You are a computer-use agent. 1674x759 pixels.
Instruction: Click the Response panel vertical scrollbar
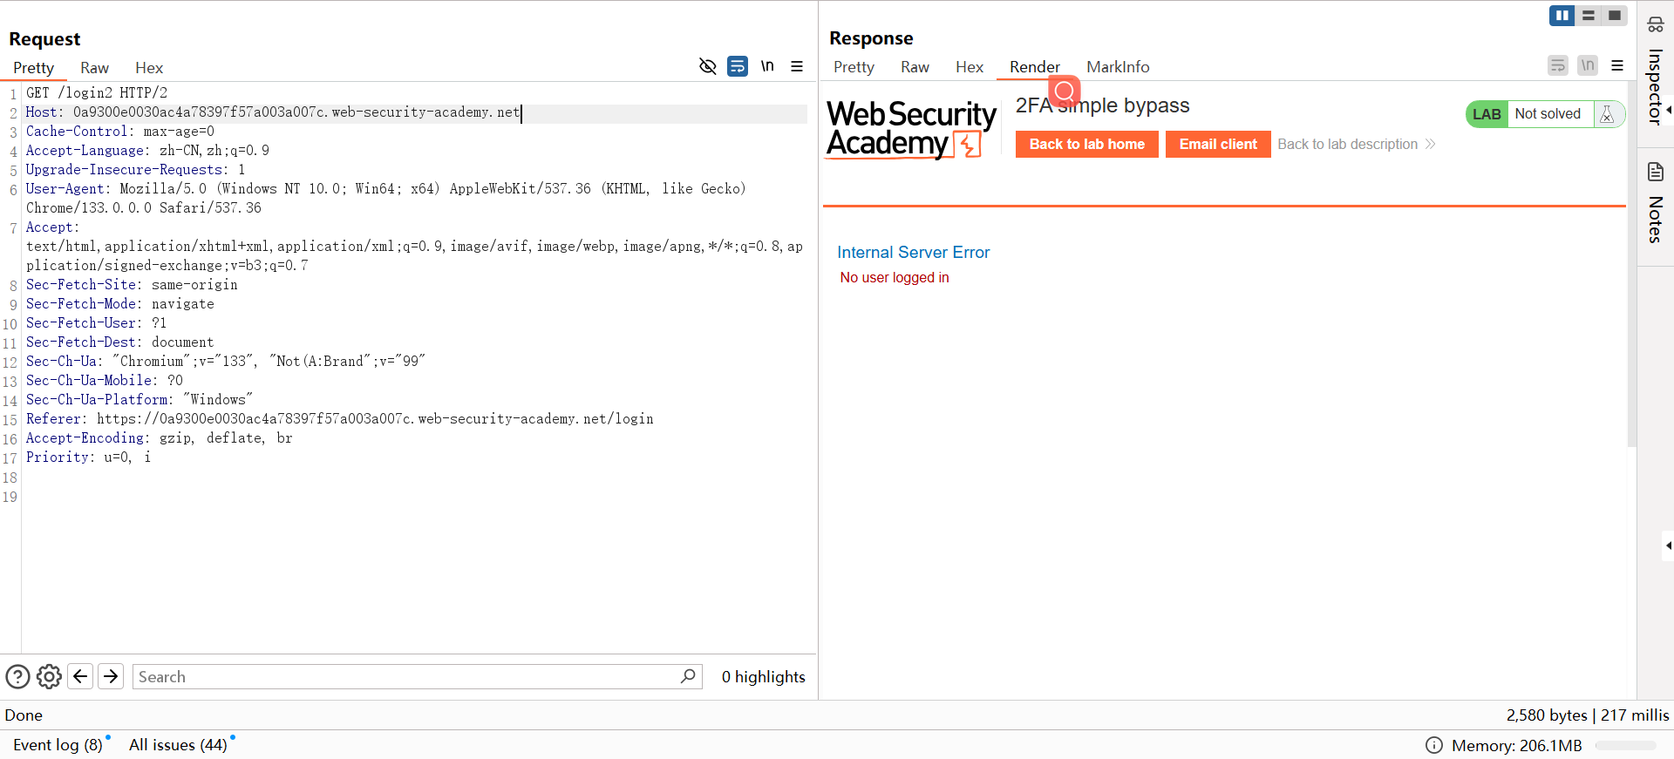(1631, 261)
